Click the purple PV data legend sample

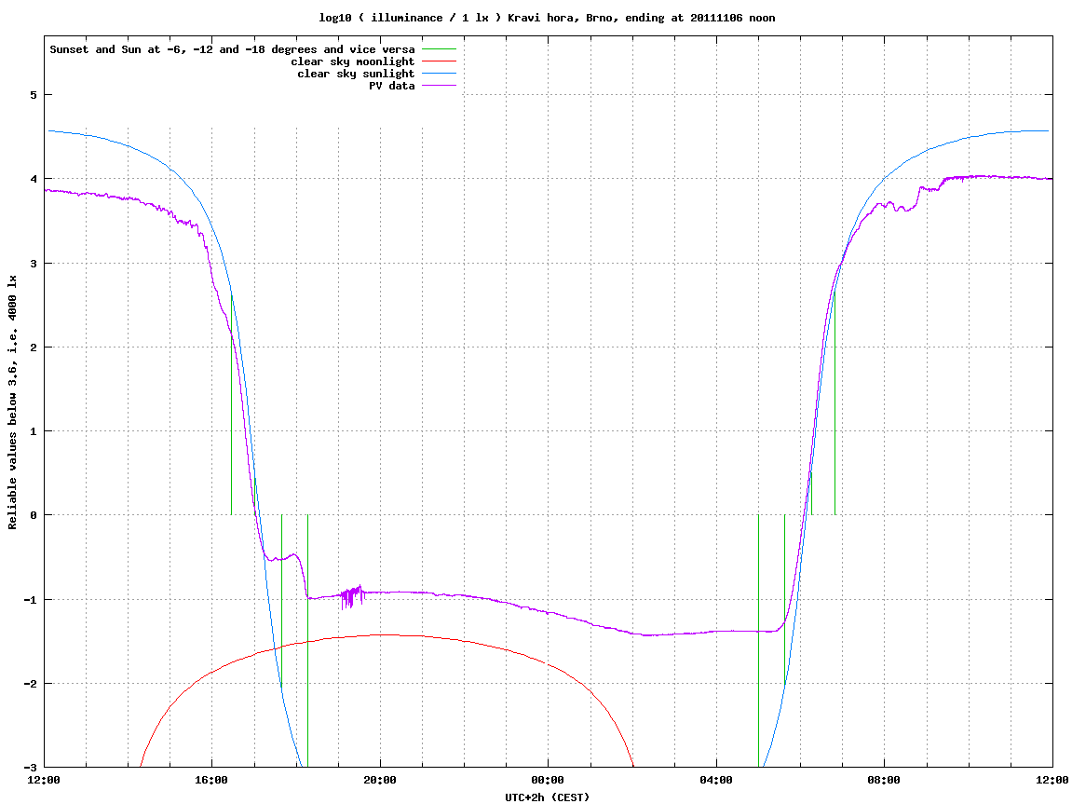pyautogui.click(x=439, y=86)
